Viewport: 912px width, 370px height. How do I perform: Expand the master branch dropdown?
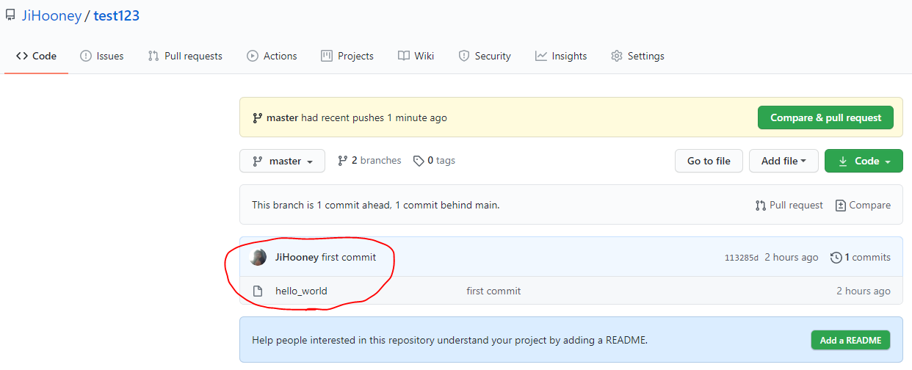[x=282, y=161]
